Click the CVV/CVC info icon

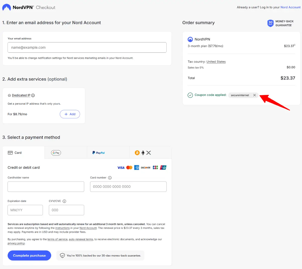(x=64, y=201)
